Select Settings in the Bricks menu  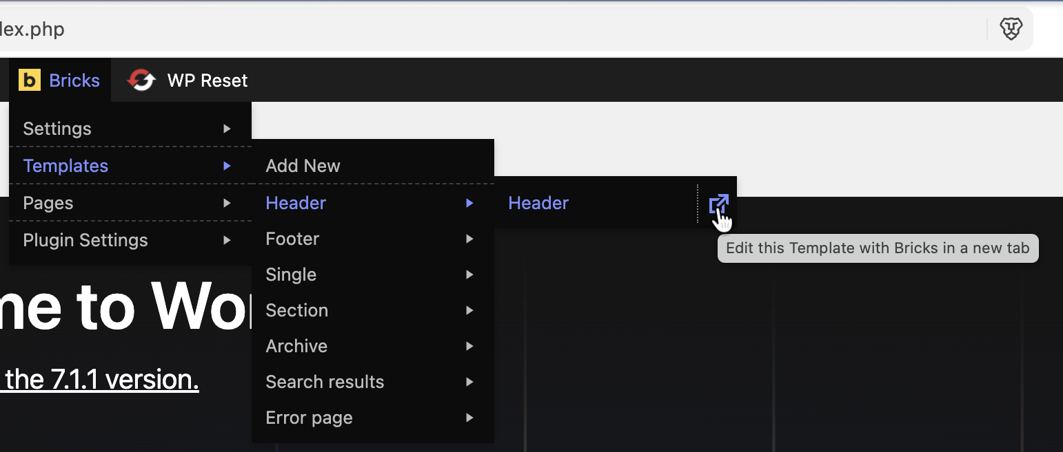(x=130, y=129)
